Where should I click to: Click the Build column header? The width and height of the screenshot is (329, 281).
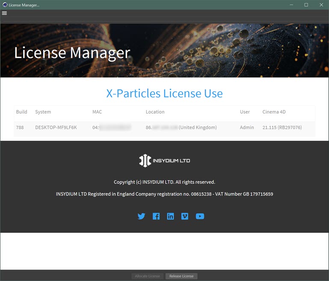point(22,112)
